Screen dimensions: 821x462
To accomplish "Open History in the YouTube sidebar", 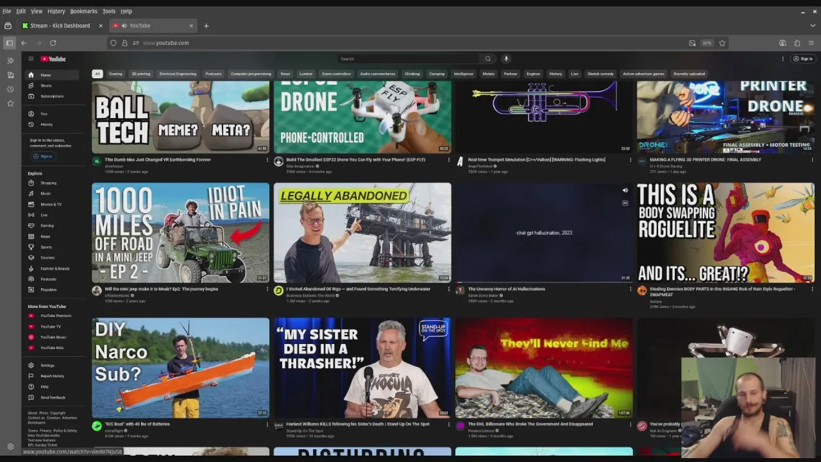I will point(46,124).
